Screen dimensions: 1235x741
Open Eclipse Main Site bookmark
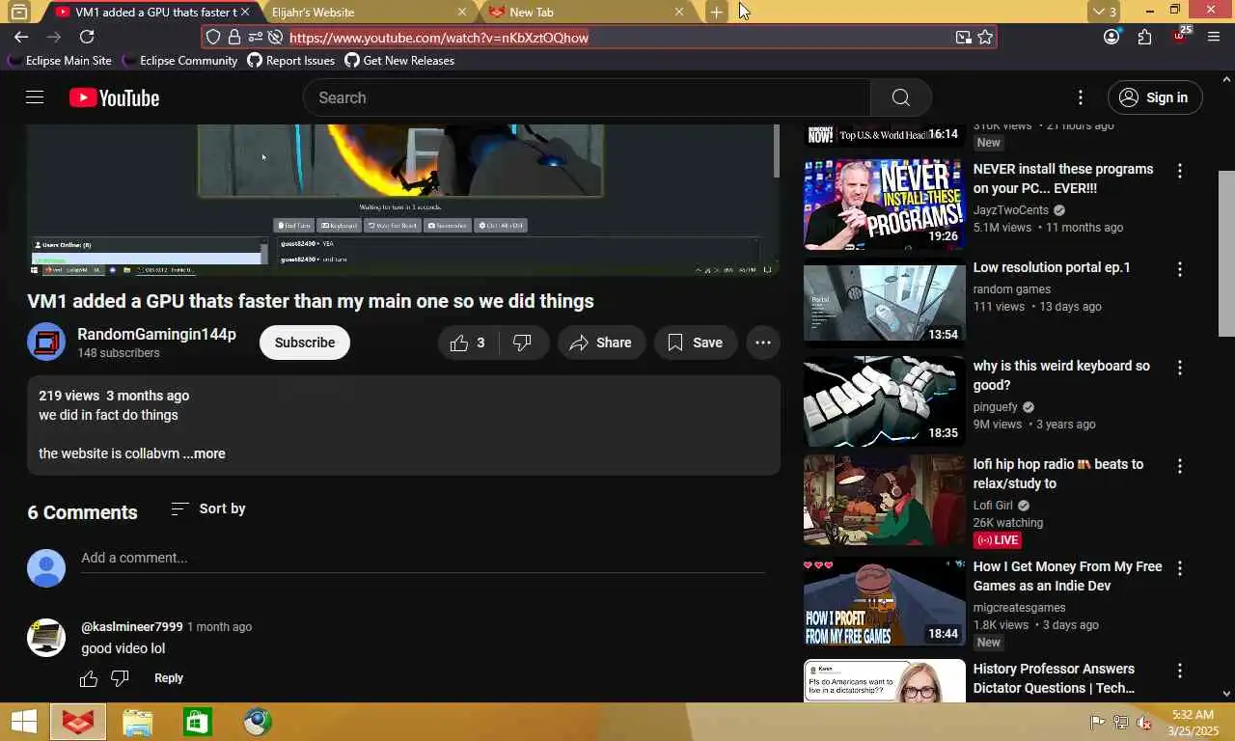pyautogui.click(x=60, y=61)
